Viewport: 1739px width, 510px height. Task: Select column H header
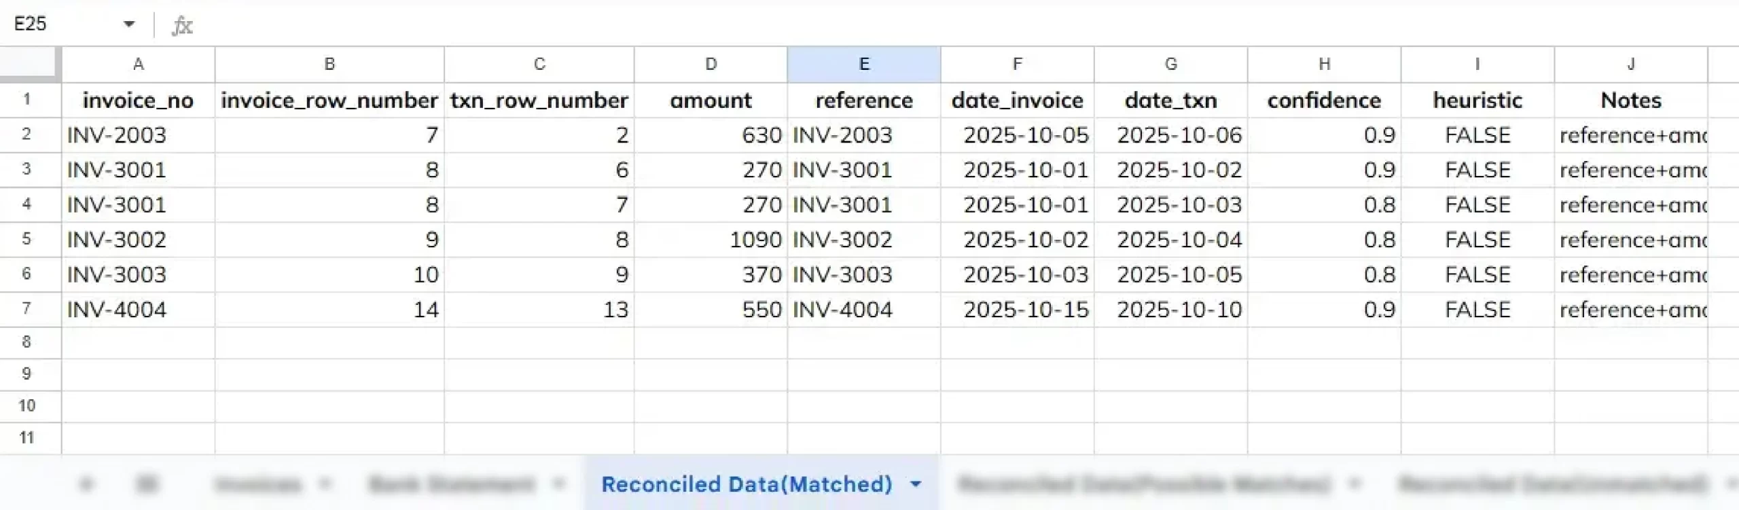1324,65
